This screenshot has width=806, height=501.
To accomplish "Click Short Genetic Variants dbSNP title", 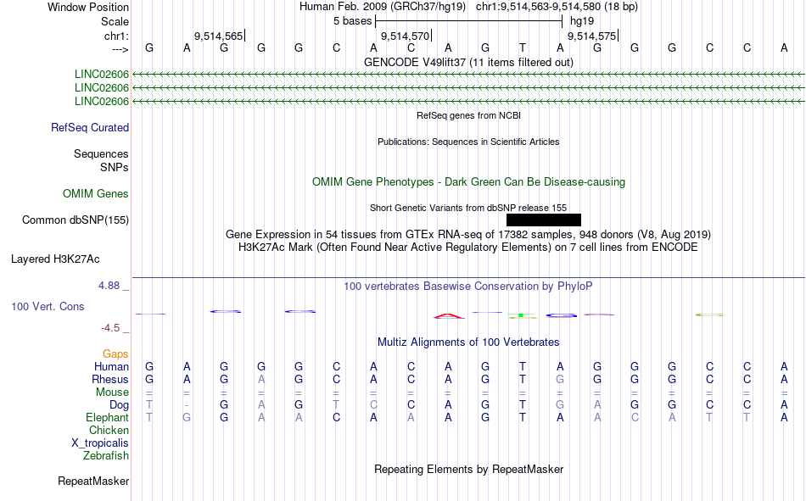I will pos(468,208).
